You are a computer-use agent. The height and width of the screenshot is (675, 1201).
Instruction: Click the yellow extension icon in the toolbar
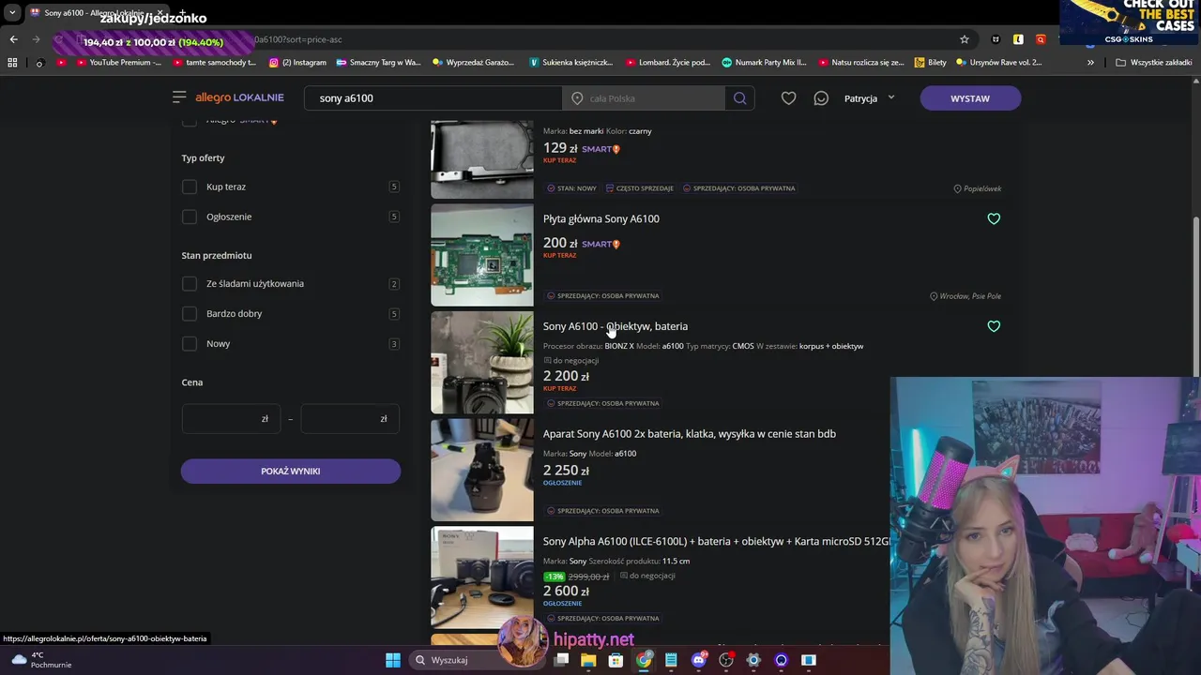point(1018,39)
